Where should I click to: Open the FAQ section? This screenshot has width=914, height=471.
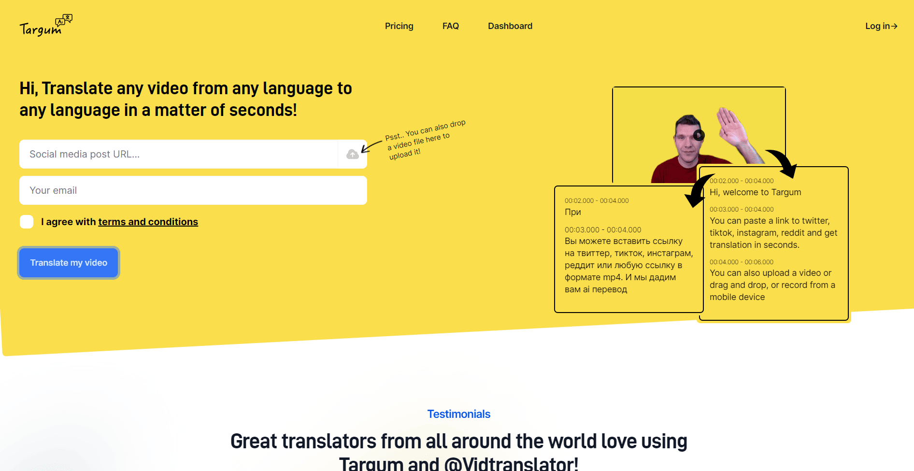coord(450,26)
